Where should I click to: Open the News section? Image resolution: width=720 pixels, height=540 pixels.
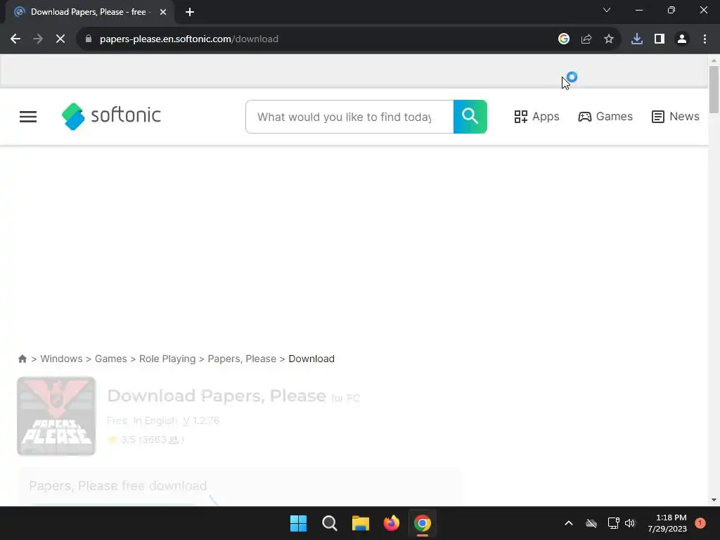click(x=676, y=117)
